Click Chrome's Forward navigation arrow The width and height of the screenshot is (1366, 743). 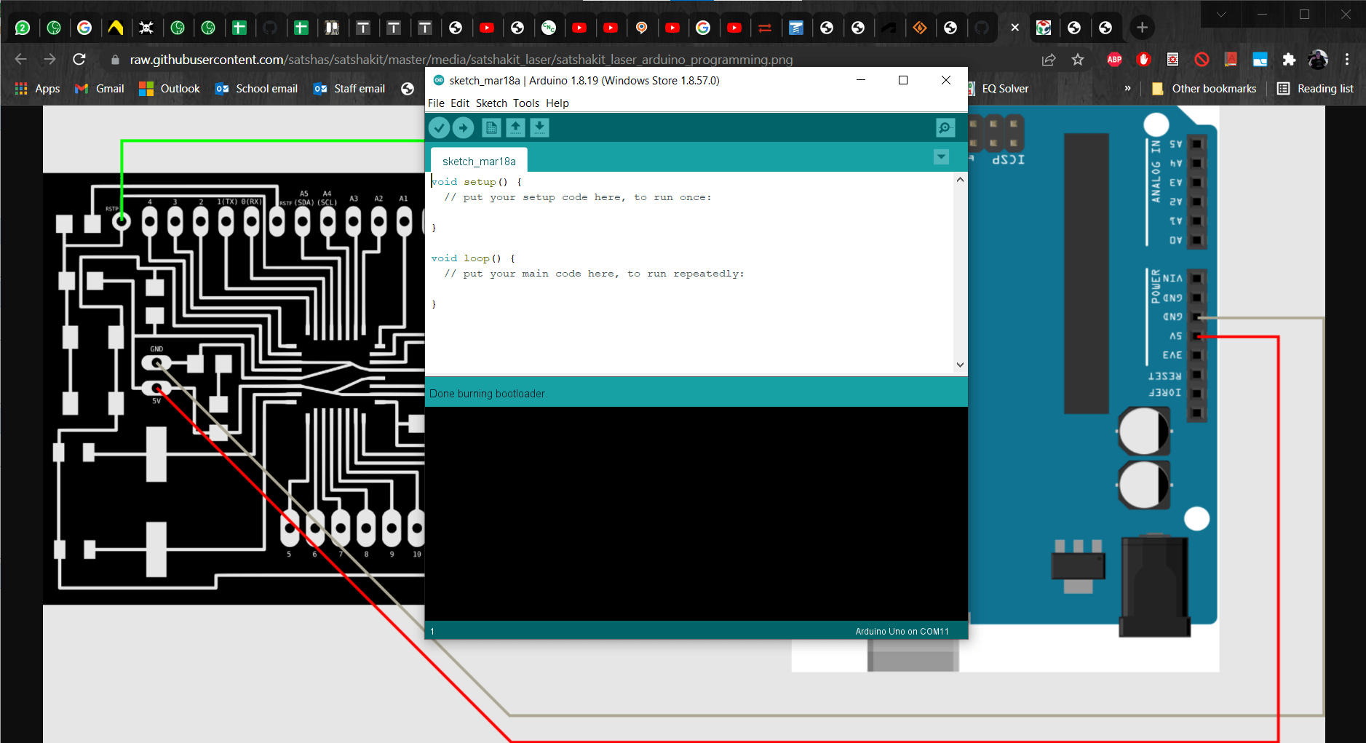(x=49, y=59)
